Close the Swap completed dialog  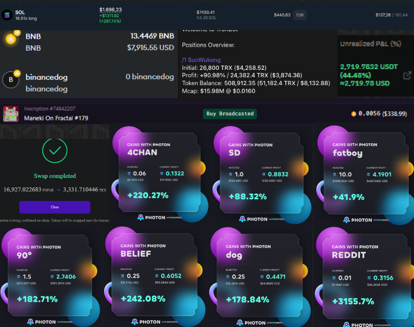55,207
